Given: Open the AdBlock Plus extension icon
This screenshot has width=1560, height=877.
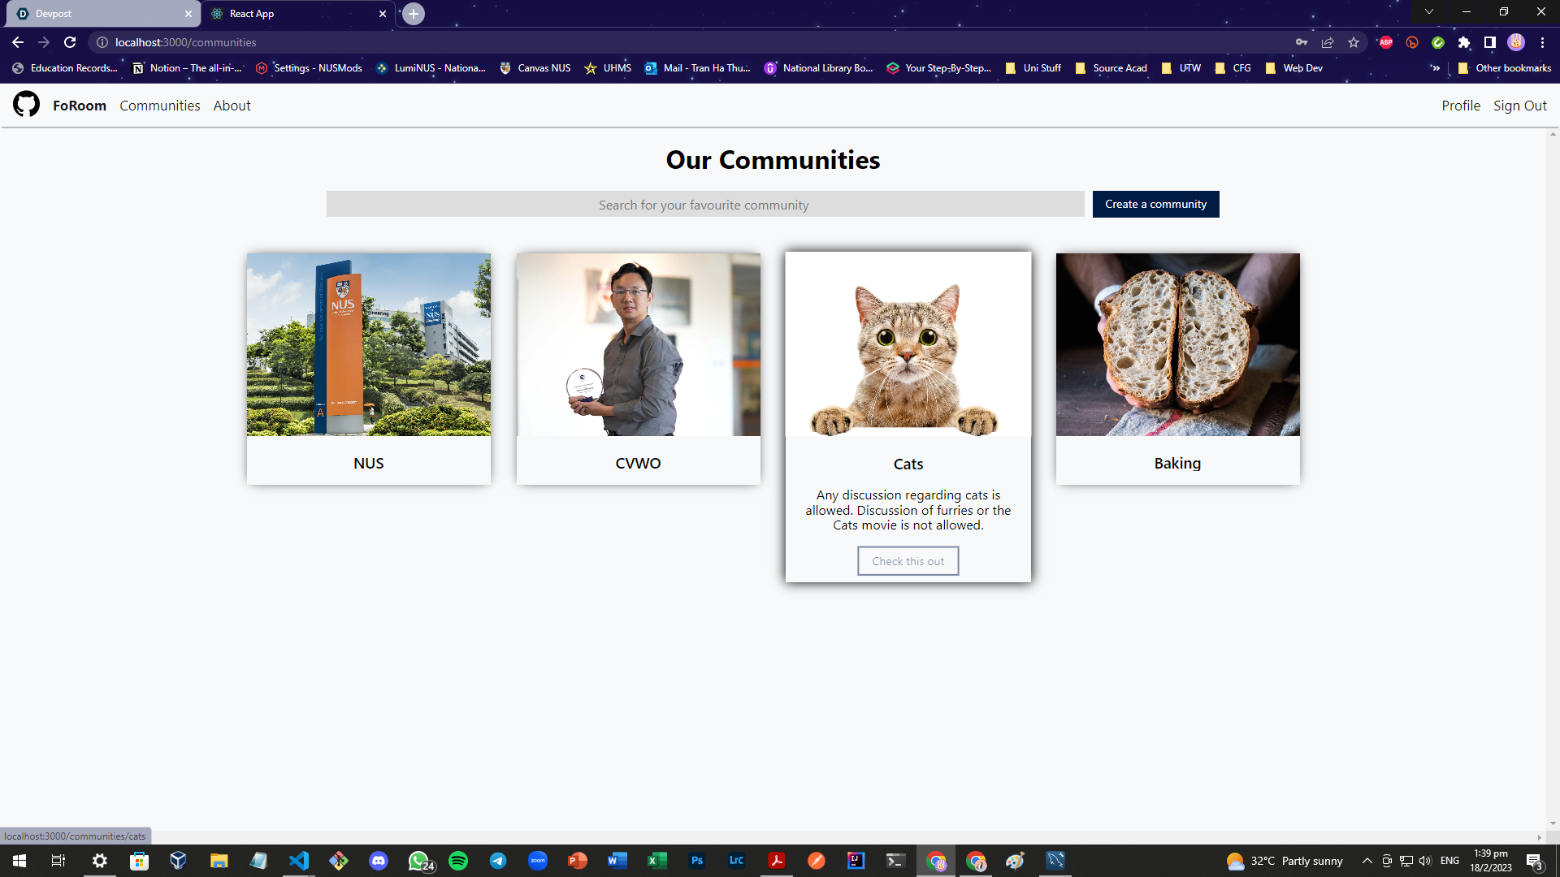Looking at the screenshot, I should (x=1386, y=42).
